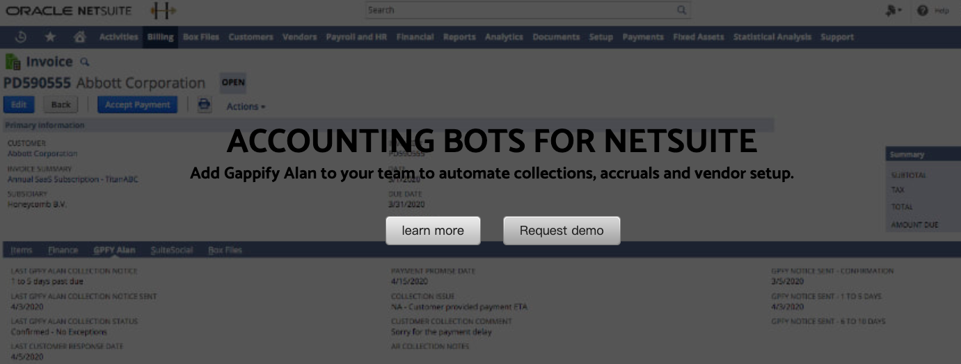Click the Honeycomb B.V. subsidiary value

pos(37,204)
